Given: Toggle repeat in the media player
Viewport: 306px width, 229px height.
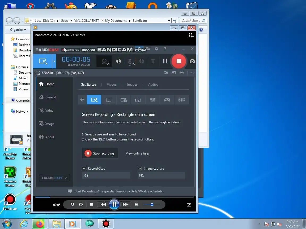Looking at the screenshot, I should coord(81,204).
